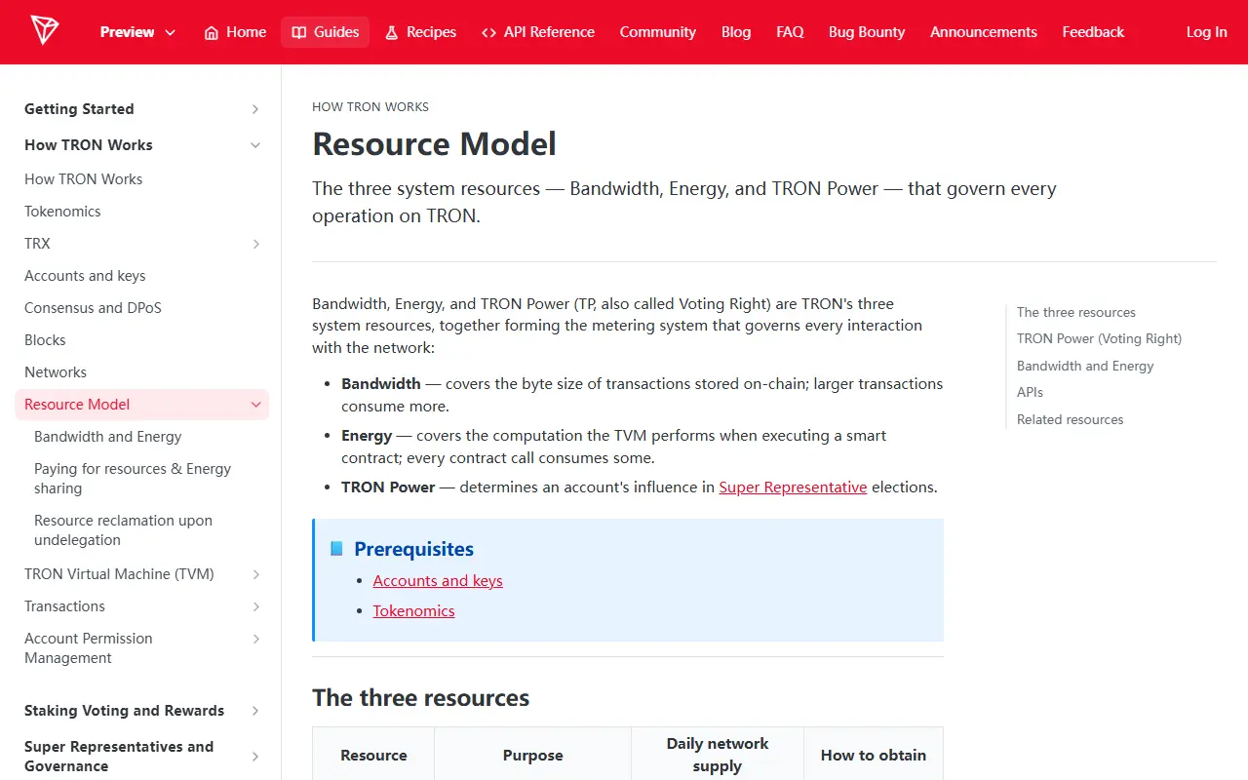Image resolution: width=1248 pixels, height=780 pixels.
Task: Click the Daily network supply column header
Action: pos(718,755)
